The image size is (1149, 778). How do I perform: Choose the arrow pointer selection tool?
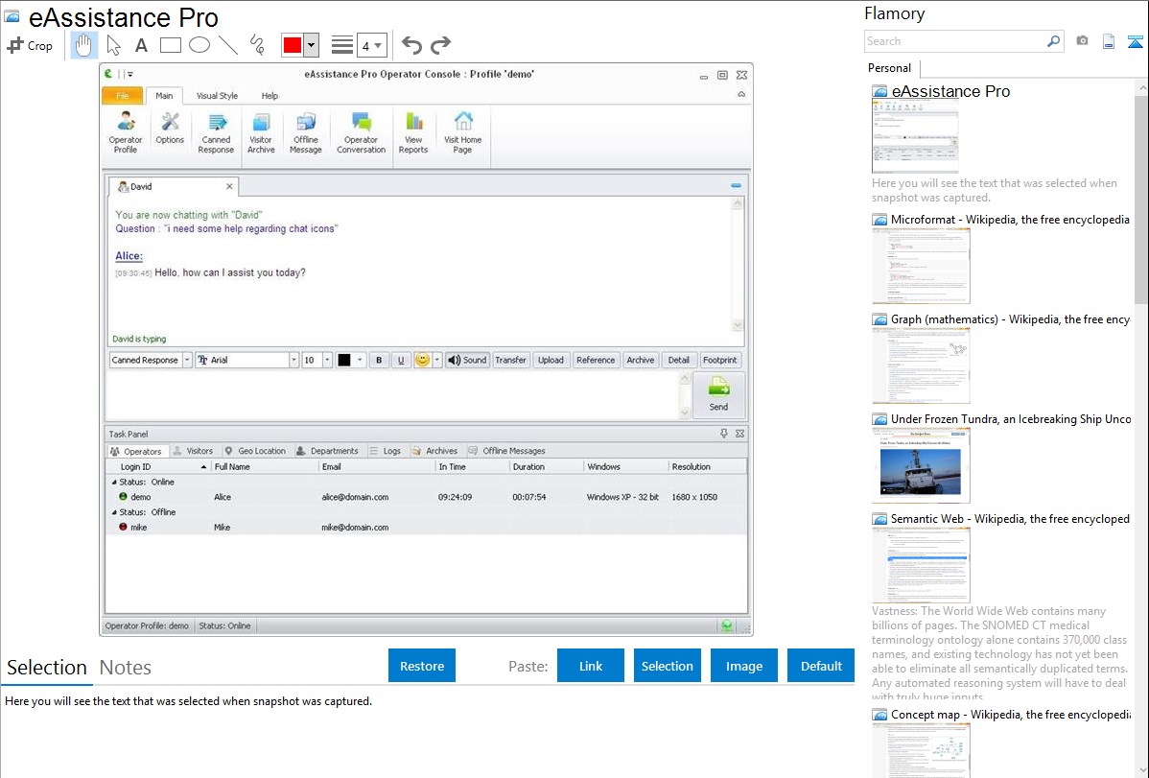tap(113, 45)
